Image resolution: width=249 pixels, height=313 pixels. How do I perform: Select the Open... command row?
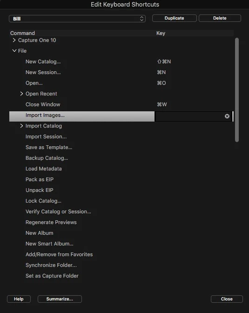pyautogui.click(x=121, y=83)
